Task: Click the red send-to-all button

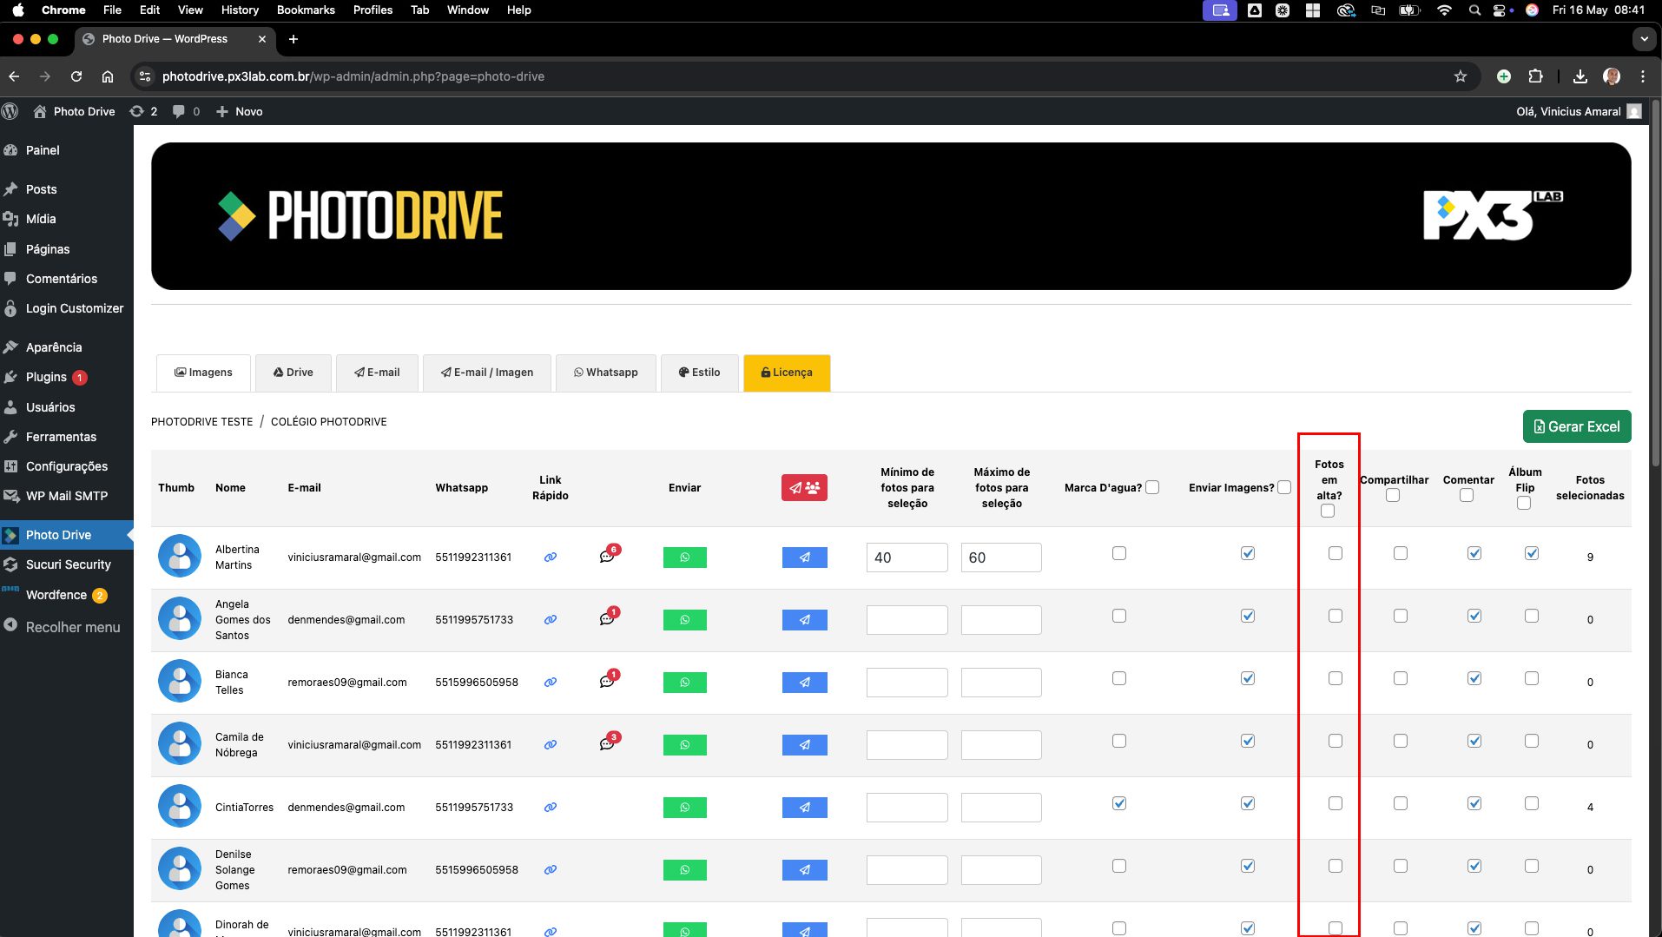Action: click(x=804, y=488)
